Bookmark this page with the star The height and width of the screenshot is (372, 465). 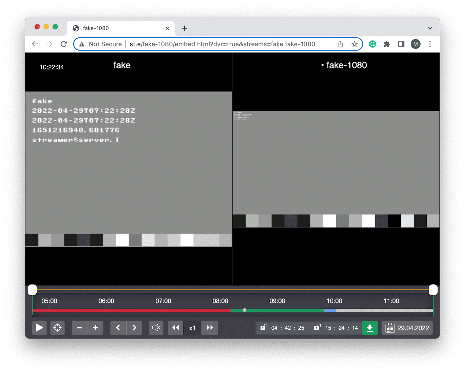point(354,44)
